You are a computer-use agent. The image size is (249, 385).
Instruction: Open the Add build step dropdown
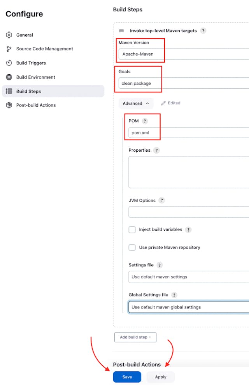coord(135,337)
